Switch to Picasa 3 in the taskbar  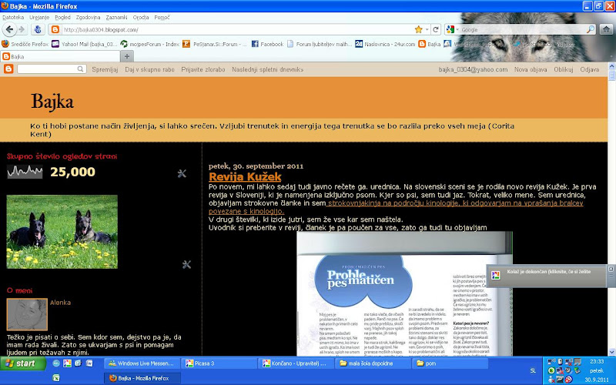tap(219, 363)
